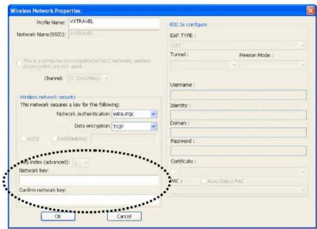Open the Tunnel dropdown

point(204,65)
